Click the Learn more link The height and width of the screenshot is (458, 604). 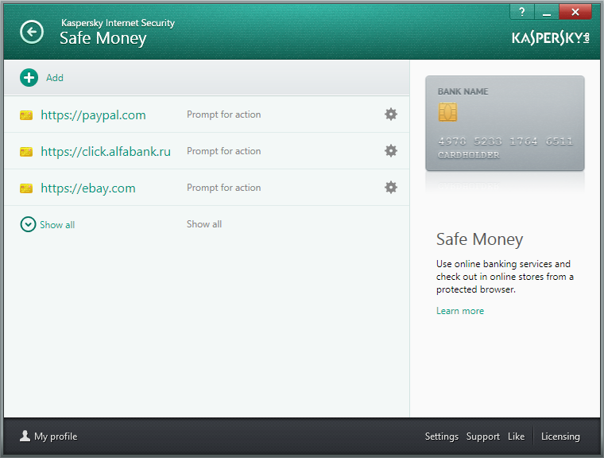tap(460, 311)
